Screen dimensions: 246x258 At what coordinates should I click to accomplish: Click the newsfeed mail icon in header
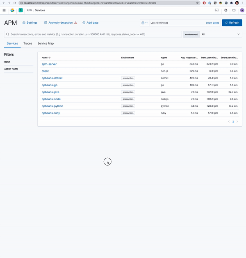coord(234,10)
